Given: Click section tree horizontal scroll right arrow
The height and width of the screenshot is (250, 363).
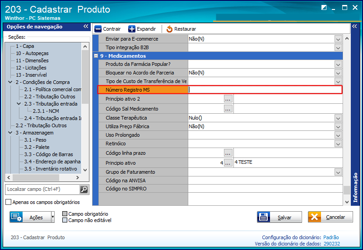Looking at the screenshot, I should 78,177.
